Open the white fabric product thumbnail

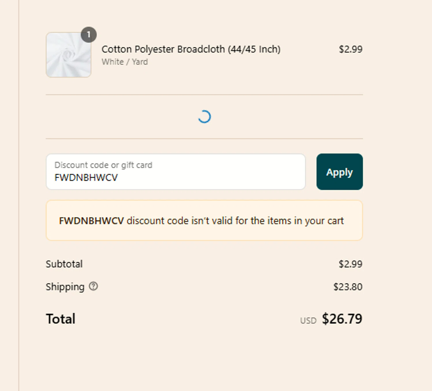click(69, 55)
